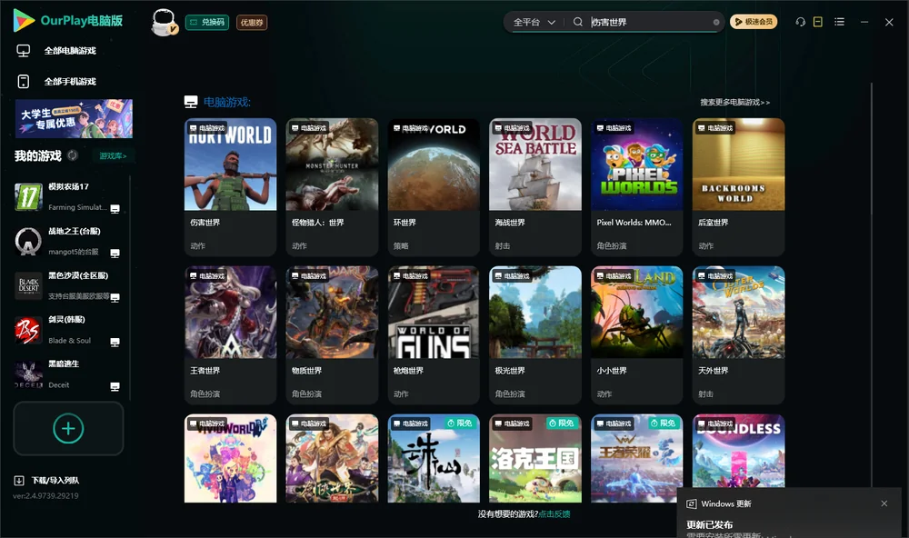Open the 王者世界 game card
This screenshot has width=909, height=538.
point(230,334)
